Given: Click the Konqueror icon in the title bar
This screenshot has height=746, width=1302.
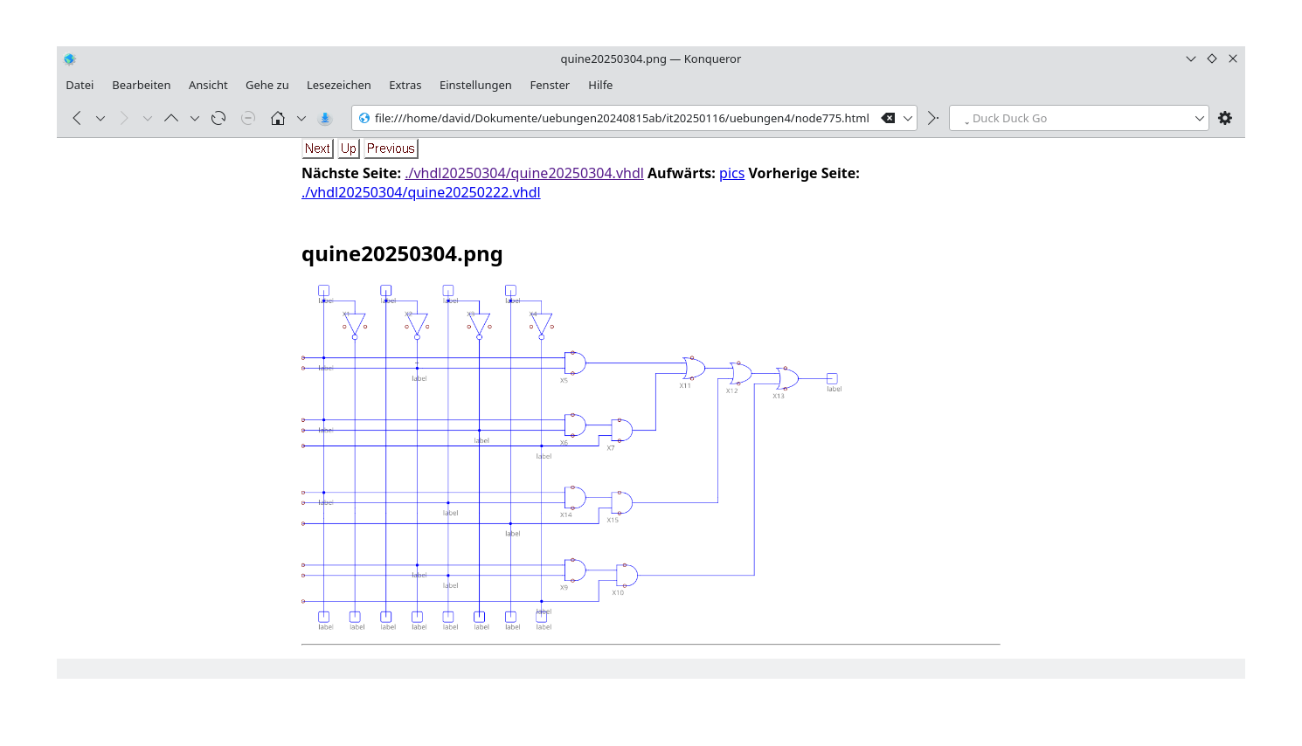Looking at the screenshot, I should pyautogui.click(x=69, y=59).
